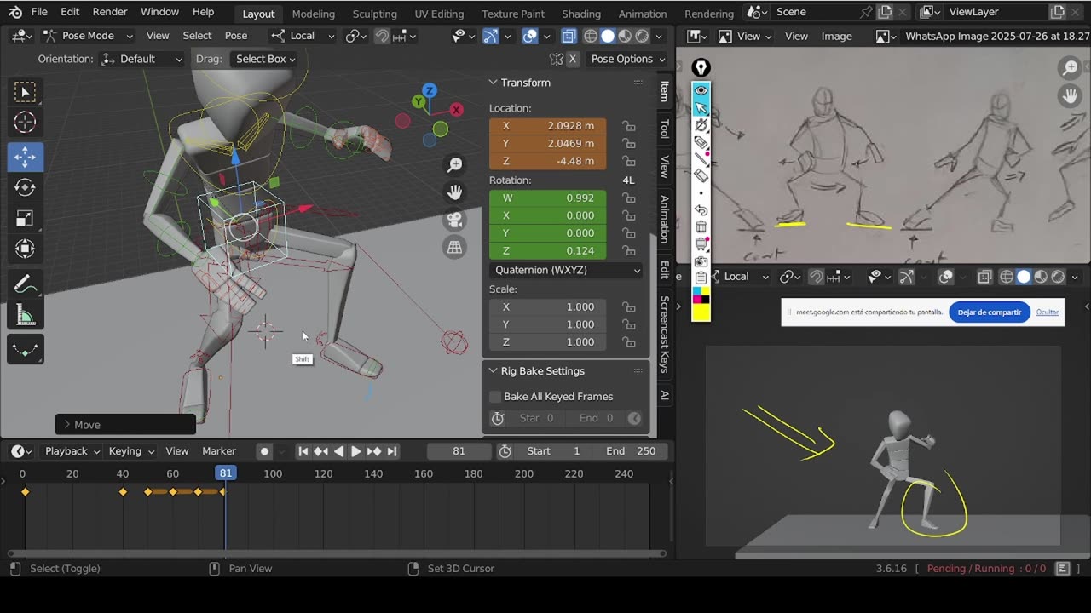This screenshot has height=613, width=1091.
Task: Open the Render menu
Action: tap(110, 12)
